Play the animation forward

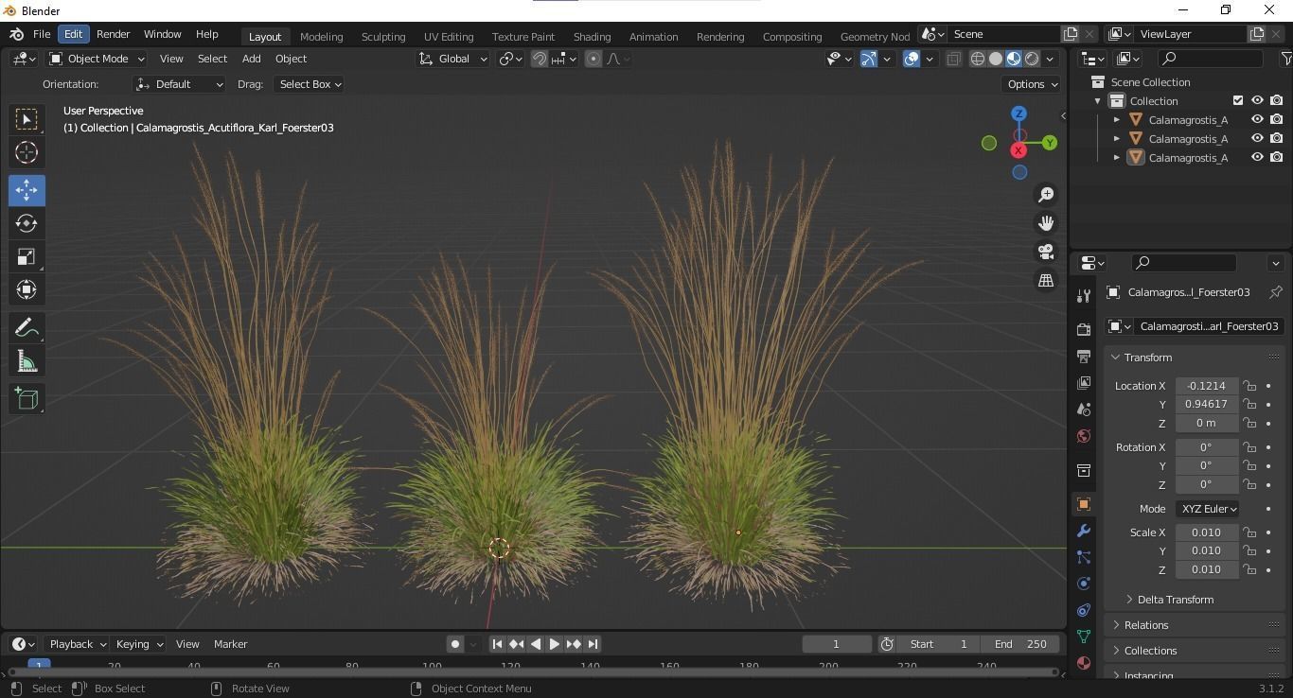point(555,644)
